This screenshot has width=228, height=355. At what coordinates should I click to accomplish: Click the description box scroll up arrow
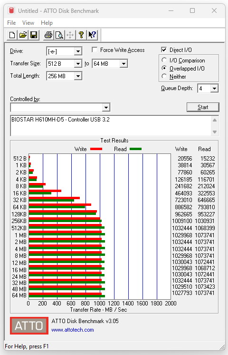point(215,120)
